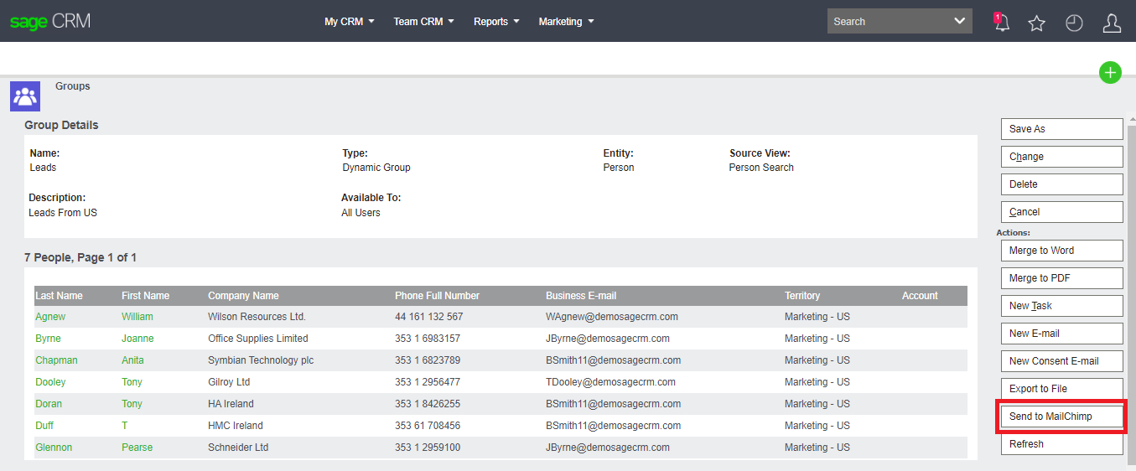Click New Consent E-mail button

point(1061,361)
